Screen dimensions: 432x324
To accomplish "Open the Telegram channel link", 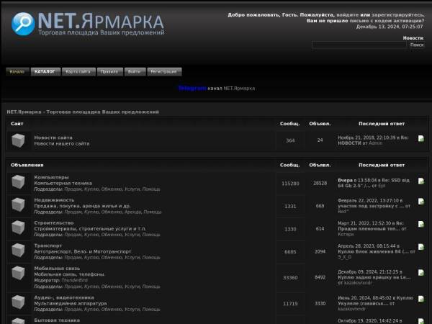I will [x=192, y=89].
